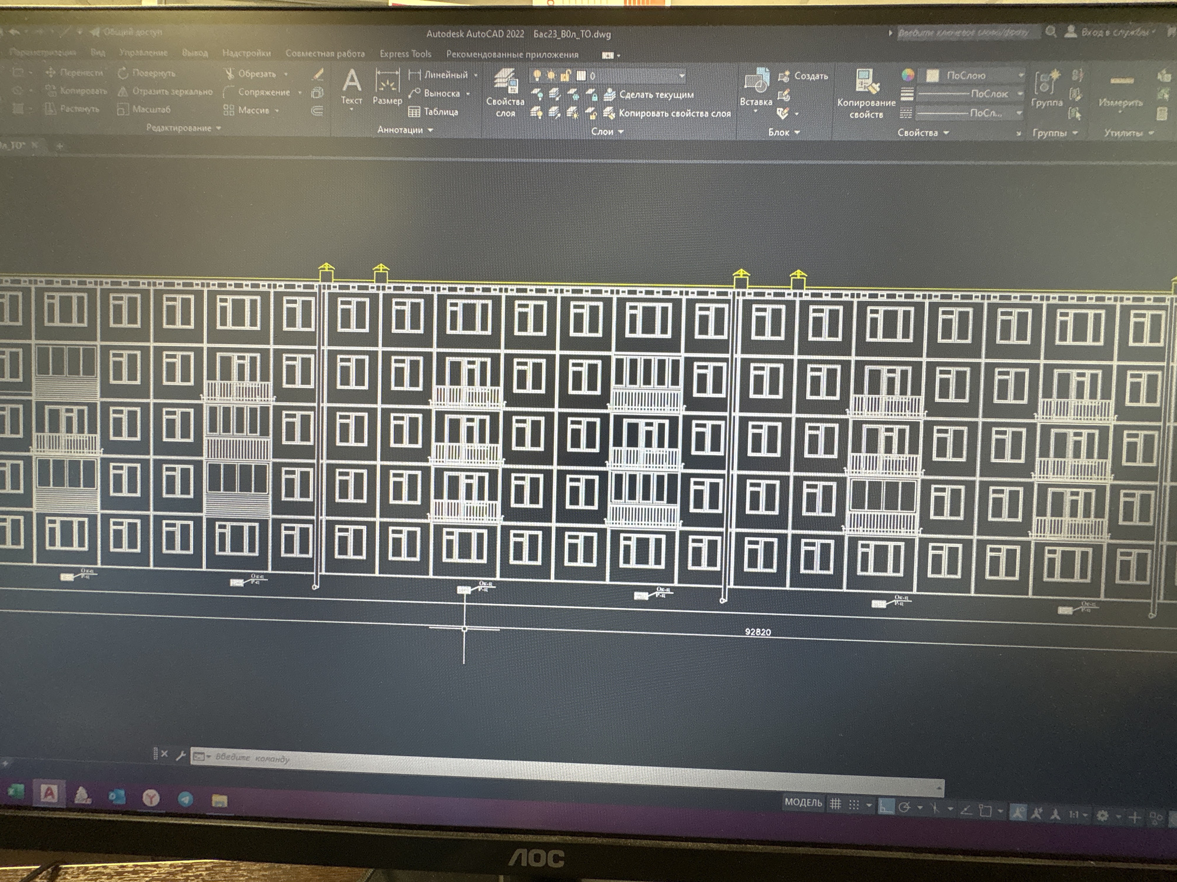The width and height of the screenshot is (1177, 882).
Task: Click the color wheel object color swatch
Action: tap(908, 75)
